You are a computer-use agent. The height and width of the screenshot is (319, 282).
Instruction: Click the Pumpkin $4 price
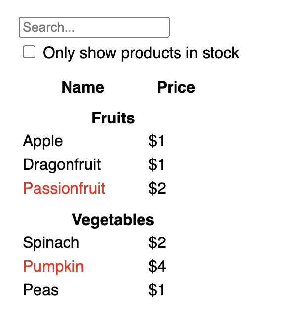point(157,266)
